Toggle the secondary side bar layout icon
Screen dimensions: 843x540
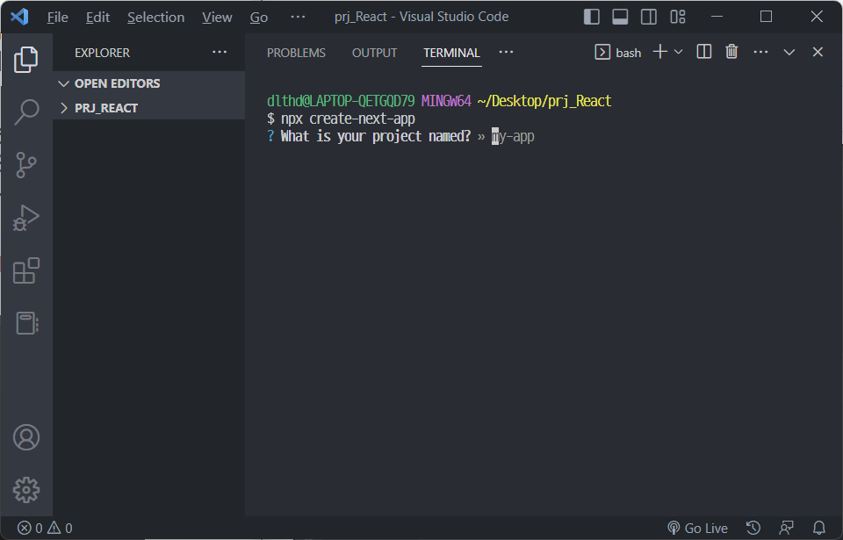pos(648,17)
